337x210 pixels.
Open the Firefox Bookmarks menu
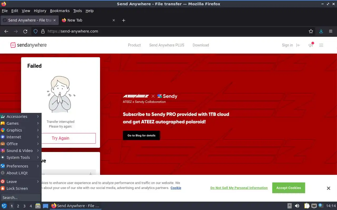pos(60,11)
